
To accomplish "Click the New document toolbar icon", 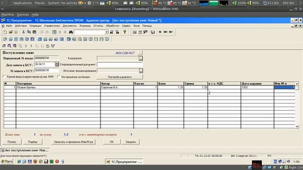I will point(5,32).
